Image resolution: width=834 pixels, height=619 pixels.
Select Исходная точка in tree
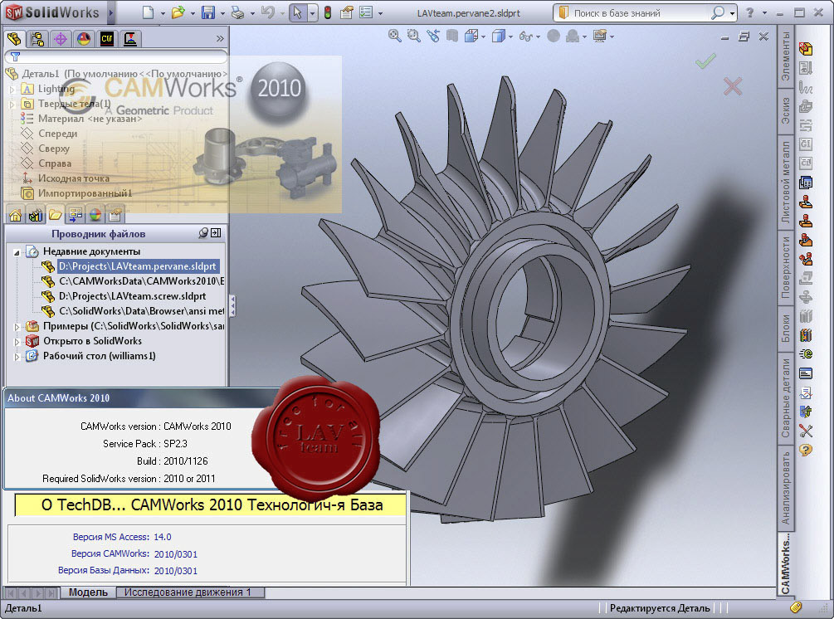(x=66, y=178)
